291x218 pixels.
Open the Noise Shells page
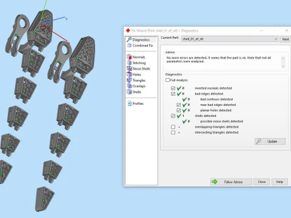pyautogui.click(x=141, y=69)
